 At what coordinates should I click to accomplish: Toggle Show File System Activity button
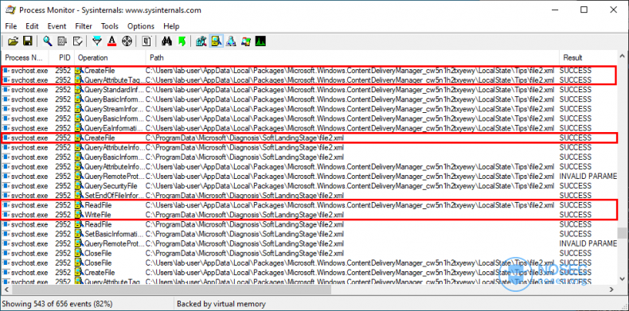coord(217,41)
